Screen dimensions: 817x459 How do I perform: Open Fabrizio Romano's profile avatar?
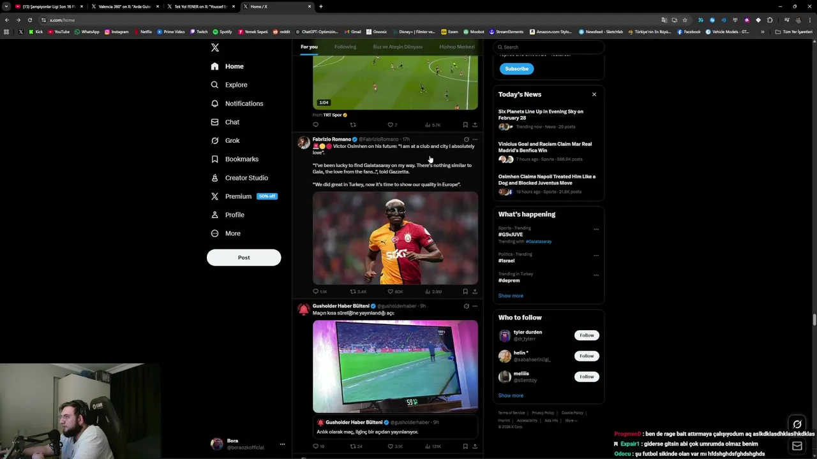(x=304, y=142)
